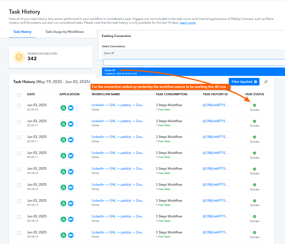Click the refresh icon beside Filter Applied
The width and height of the screenshot is (285, 244).
[x=266, y=82]
